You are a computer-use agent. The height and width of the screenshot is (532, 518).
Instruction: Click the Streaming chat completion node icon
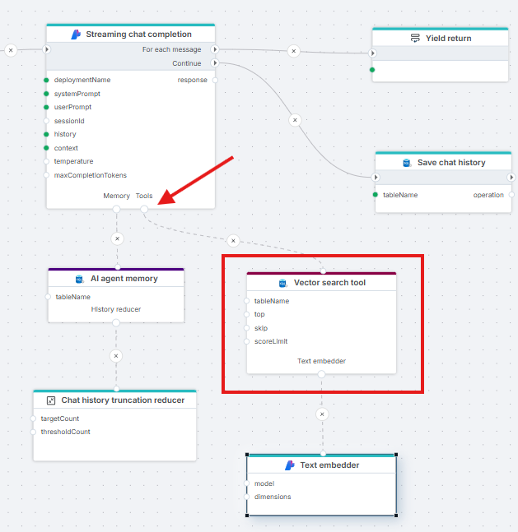point(76,35)
